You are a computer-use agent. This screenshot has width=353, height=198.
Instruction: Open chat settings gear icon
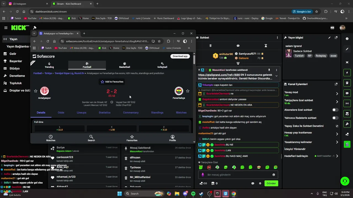(x=260, y=183)
